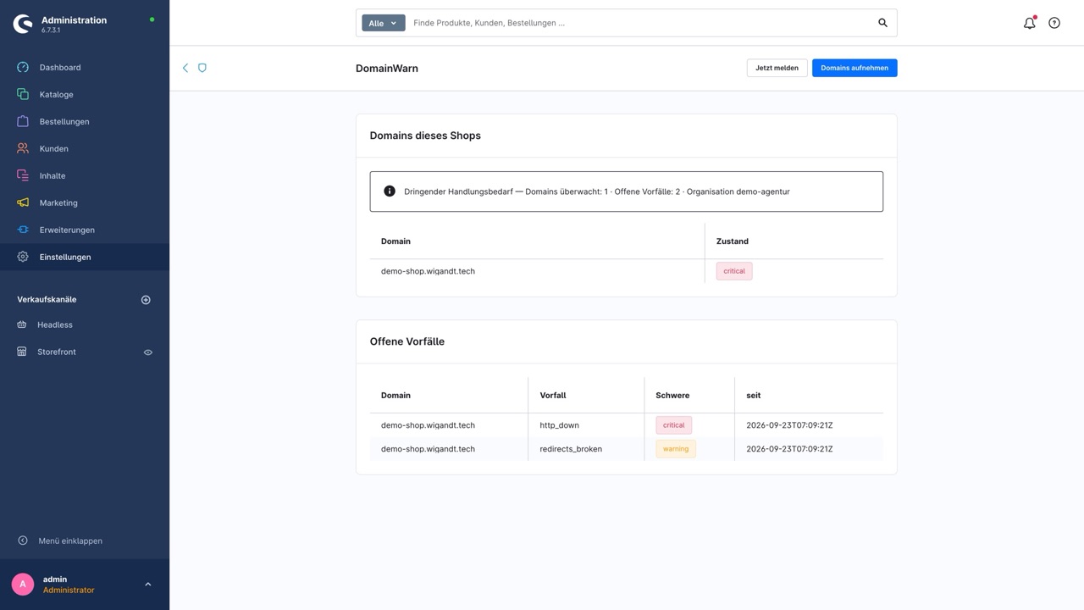Click the Shopware logo
Screen dimensions: 1084x610
pyautogui.click(x=23, y=24)
